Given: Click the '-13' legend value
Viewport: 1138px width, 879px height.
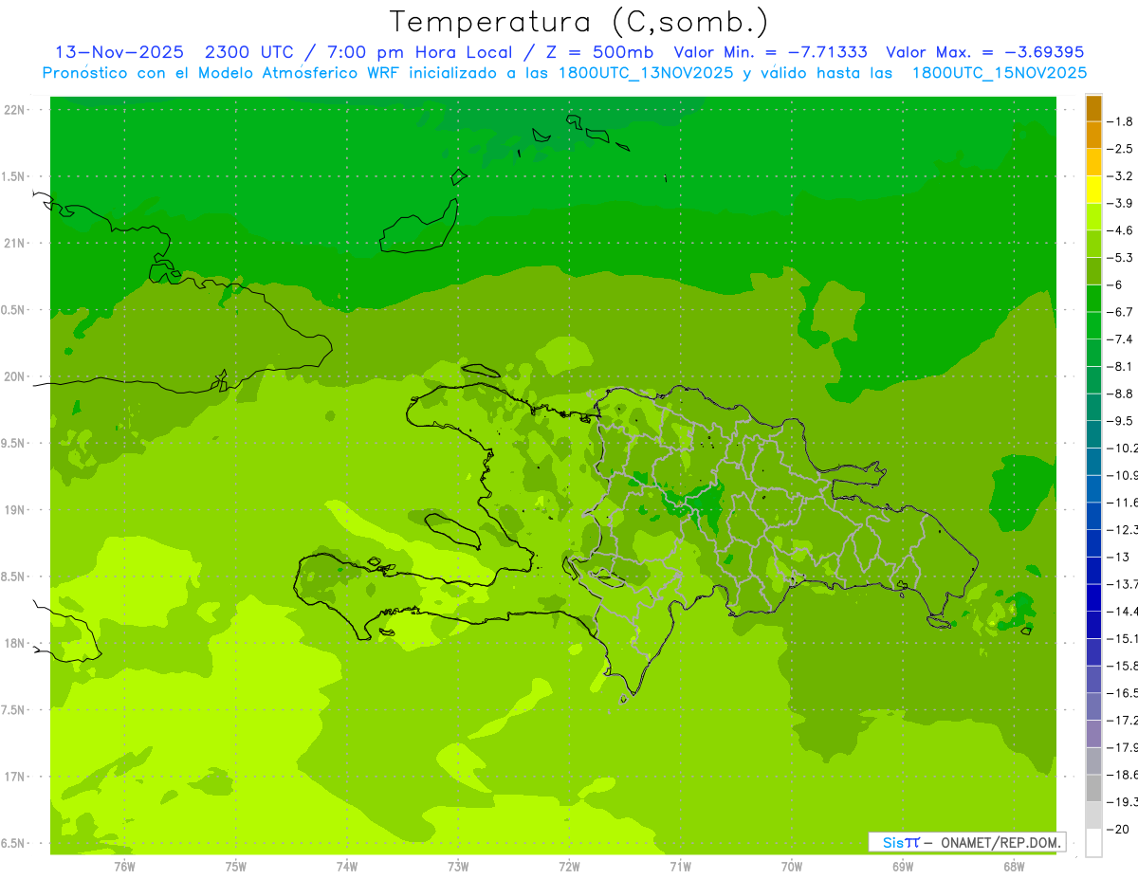Looking at the screenshot, I should click(1118, 557).
